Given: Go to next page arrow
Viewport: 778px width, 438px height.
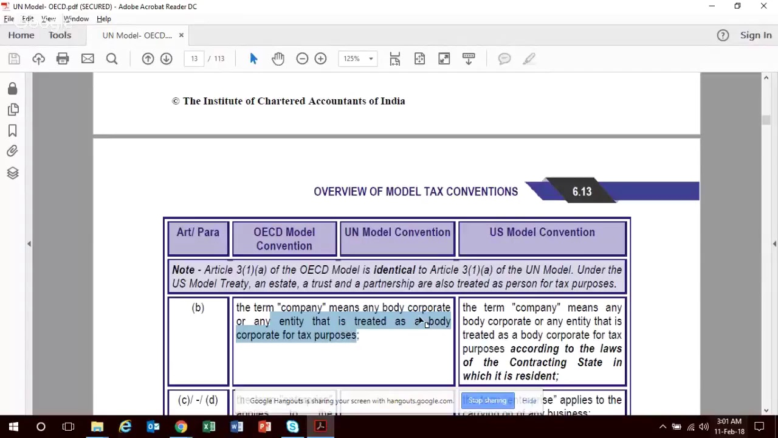Looking at the screenshot, I should pyautogui.click(x=166, y=58).
